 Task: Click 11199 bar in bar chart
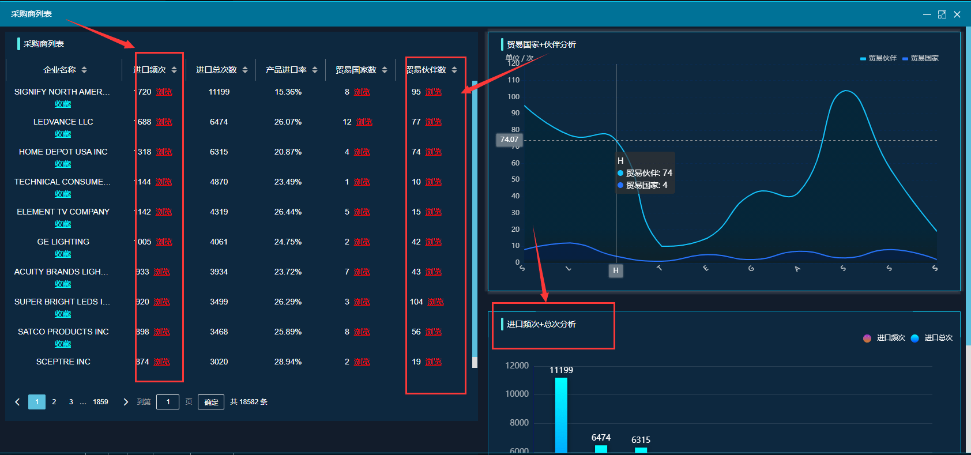pos(561,415)
